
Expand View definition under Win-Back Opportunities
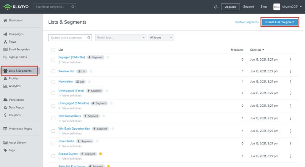point(71,133)
